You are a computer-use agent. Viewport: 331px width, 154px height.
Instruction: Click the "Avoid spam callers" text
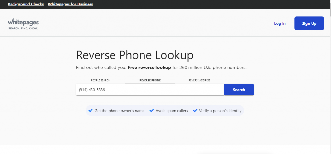pyautogui.click(x=172, y=111)
